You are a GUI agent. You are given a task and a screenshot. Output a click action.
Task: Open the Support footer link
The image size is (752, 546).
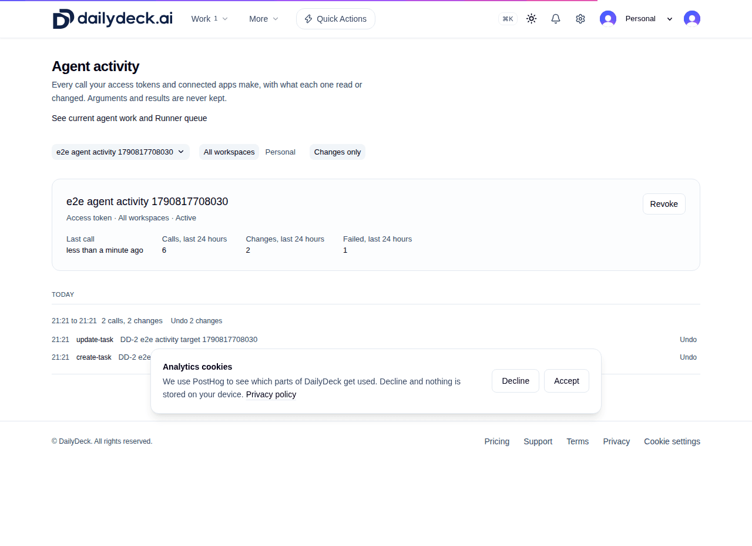click(538, 441)
